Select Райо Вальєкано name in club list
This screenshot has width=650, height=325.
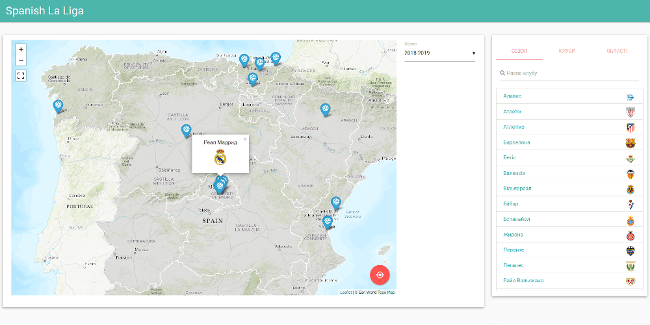pyautogui.click(x=523, y=281)
